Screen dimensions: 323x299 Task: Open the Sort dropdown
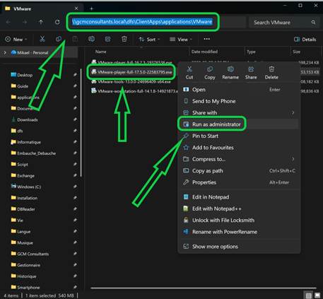149,40
